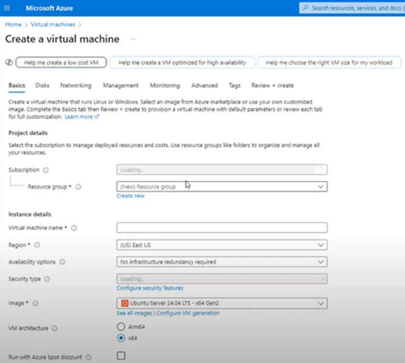Open Configure security features link
Viewport: 405px width, 363px height.
pyautogui.click(x=150, y=288)
